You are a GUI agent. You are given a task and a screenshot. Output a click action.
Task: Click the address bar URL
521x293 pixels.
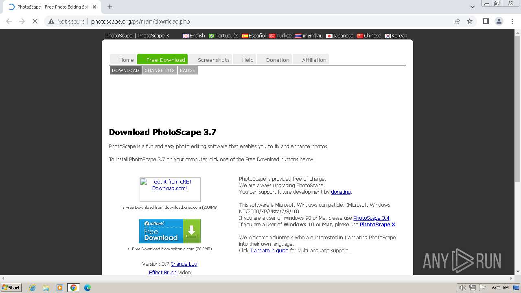pyautogui.click(x=140, y=22)
